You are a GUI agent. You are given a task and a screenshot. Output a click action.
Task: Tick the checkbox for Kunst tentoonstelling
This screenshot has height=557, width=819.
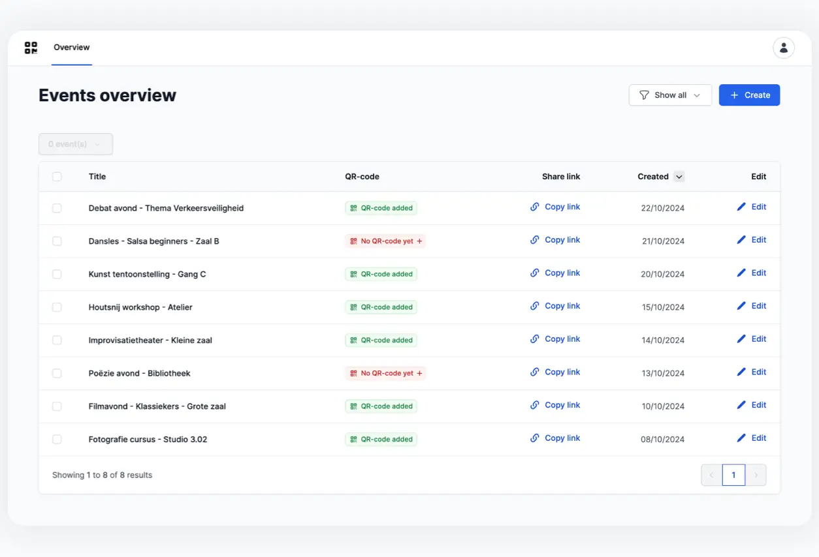pos(57,274)
